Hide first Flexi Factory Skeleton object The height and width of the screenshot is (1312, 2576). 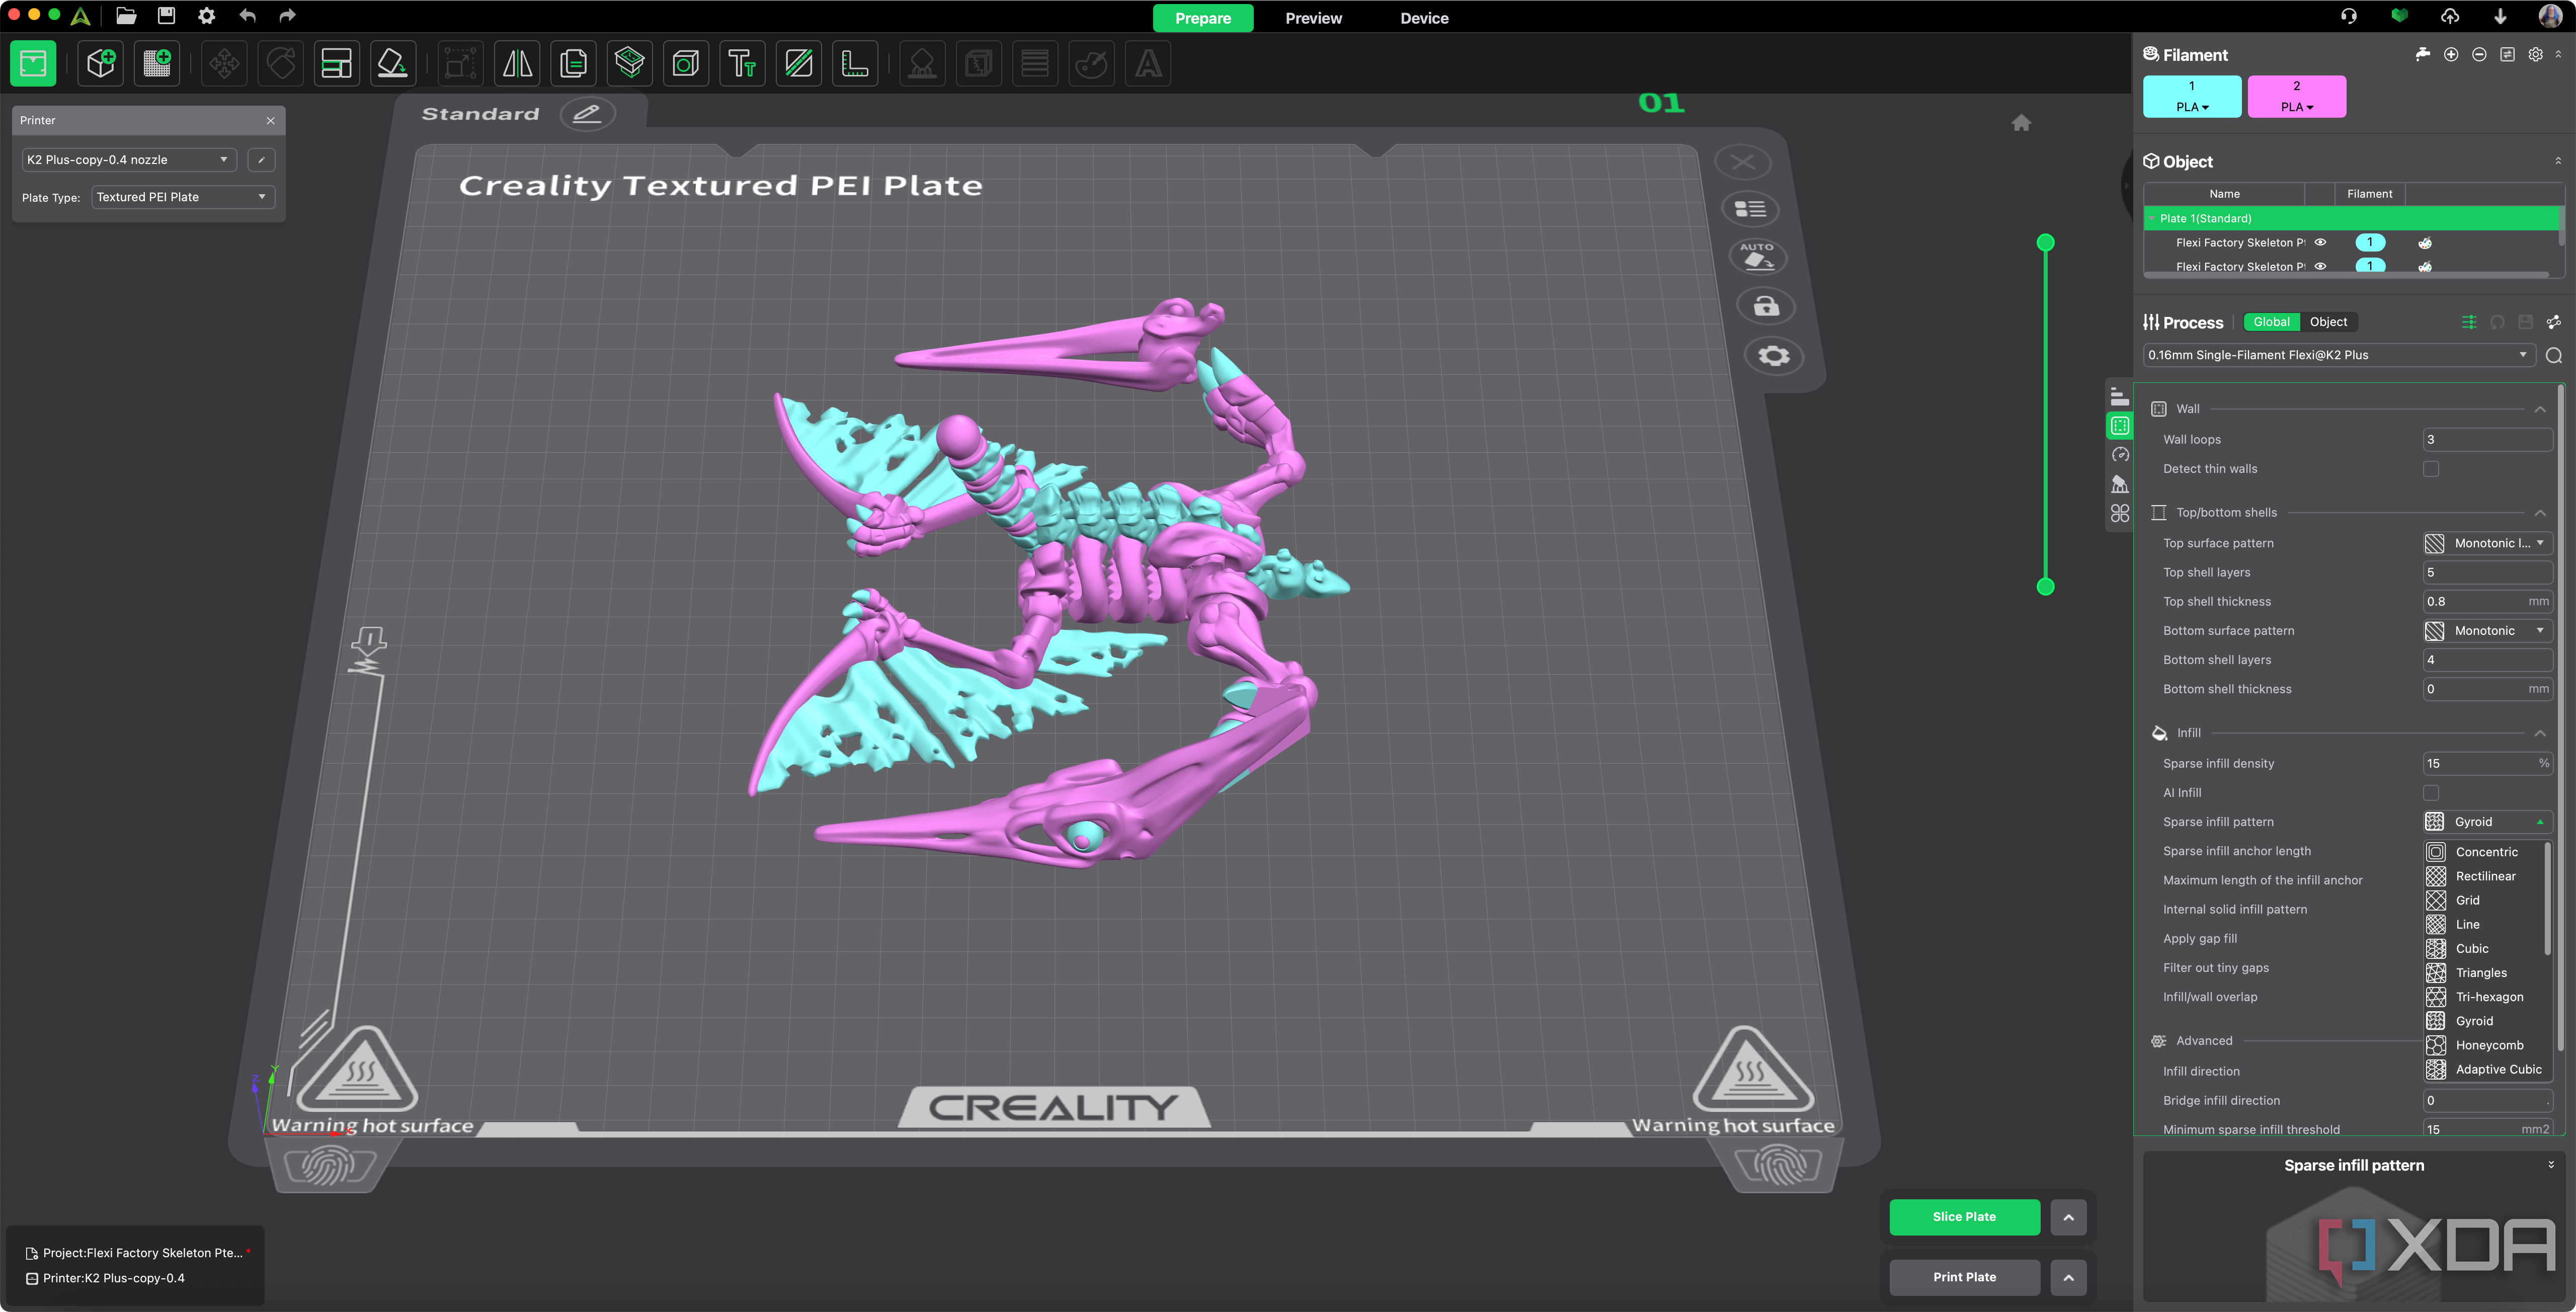pyautogui.click(x=2320, y=242)
